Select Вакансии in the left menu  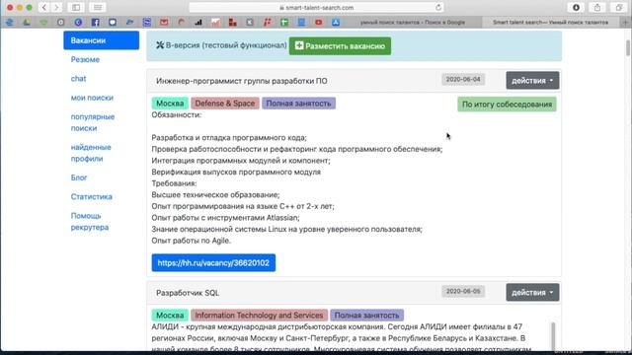click(101, 40)
